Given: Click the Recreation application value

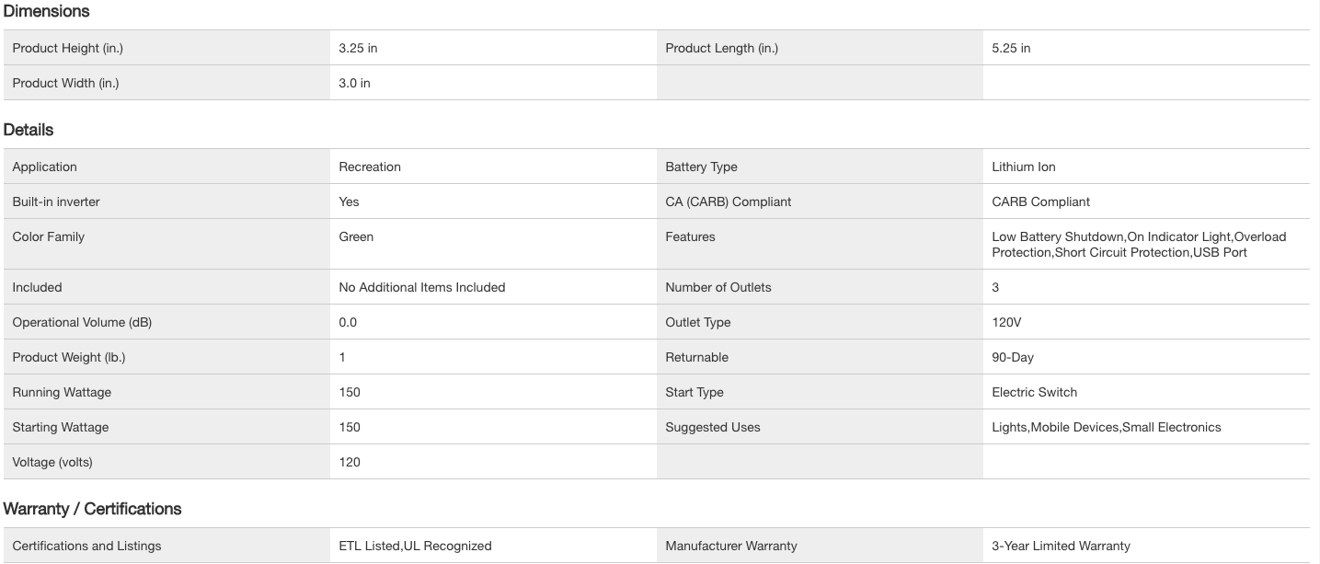Looking at the screenshot, I should tap(370, 167).
